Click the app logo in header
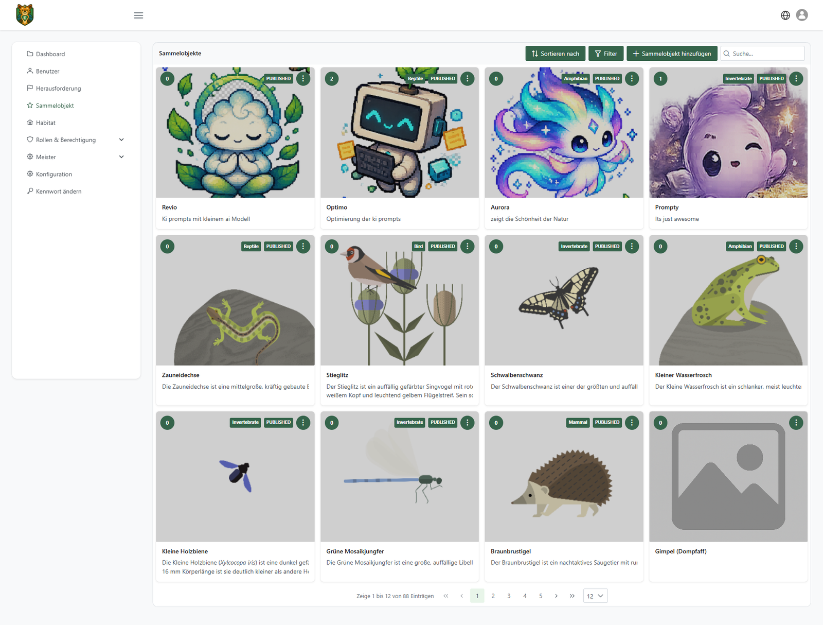823x625 pixels. pyautogui.click(x=25, y=15)
